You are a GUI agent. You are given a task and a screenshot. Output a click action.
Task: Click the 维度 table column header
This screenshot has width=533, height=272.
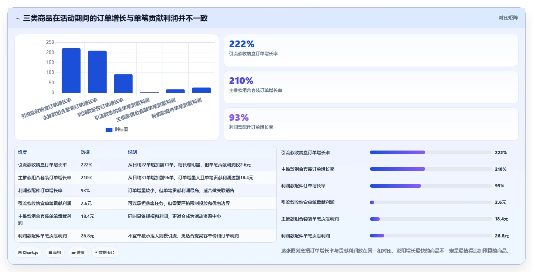point(23,152)
